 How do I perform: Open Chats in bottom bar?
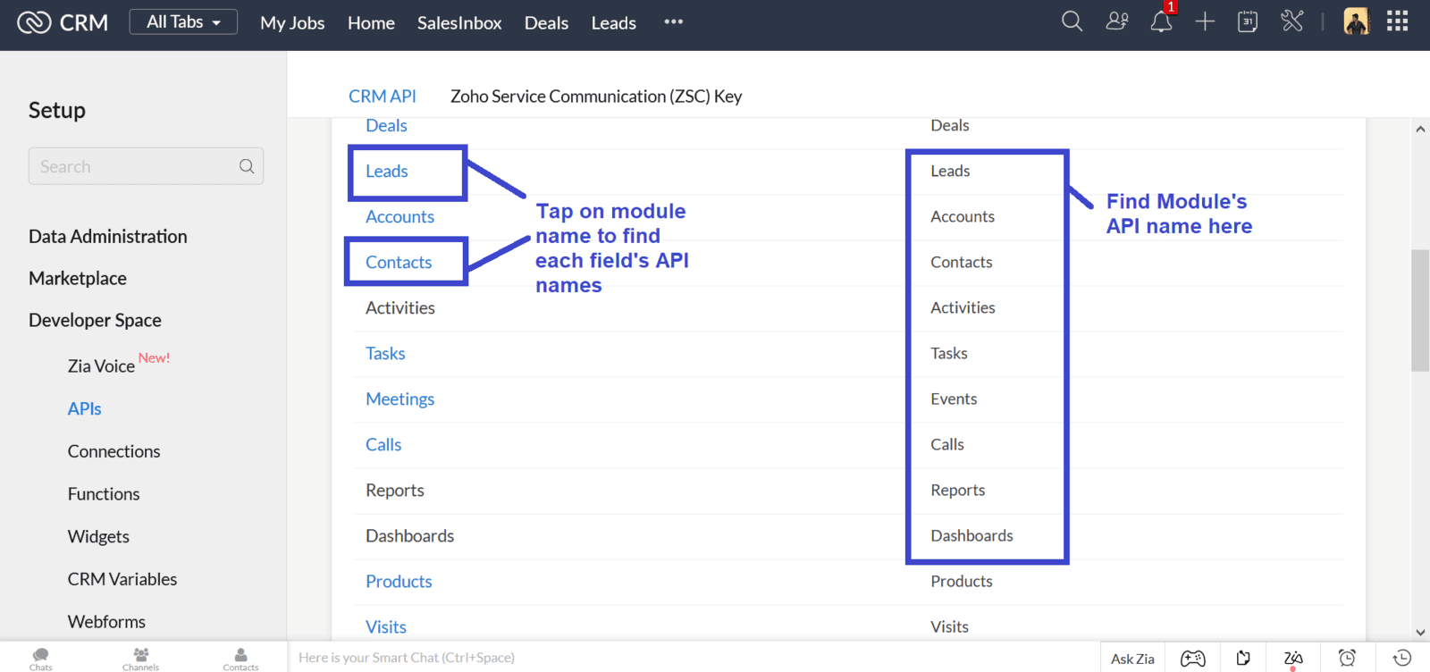[x=41, y=659]
